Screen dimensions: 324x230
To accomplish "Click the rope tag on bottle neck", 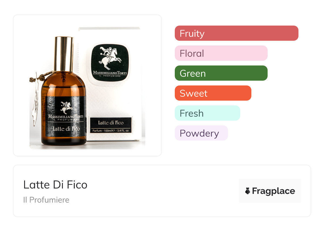I will coord(40,77).
